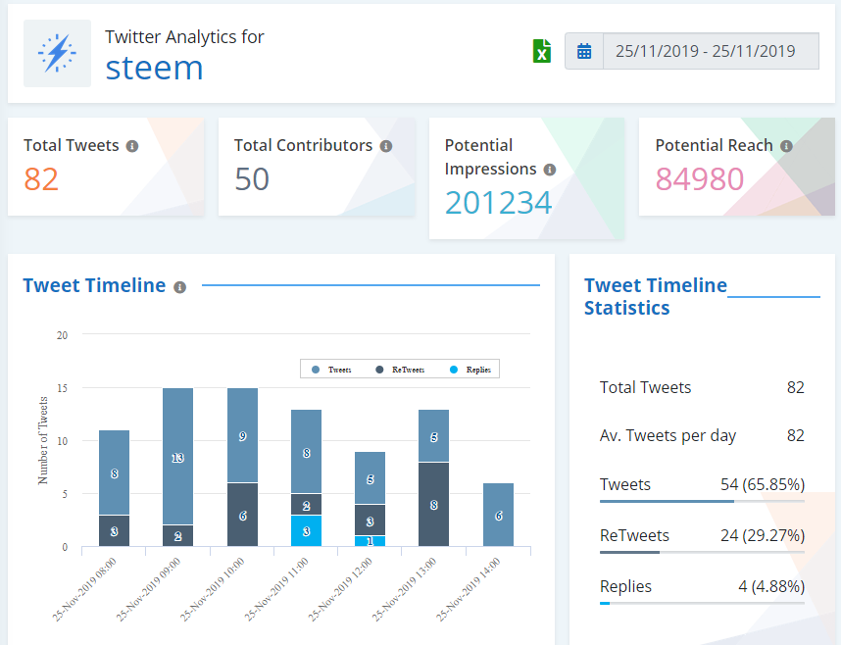Screen dimensions: 841x645
Task: Click the 'Tweet Timeline Statistics' heading
Action: point(656,296)
